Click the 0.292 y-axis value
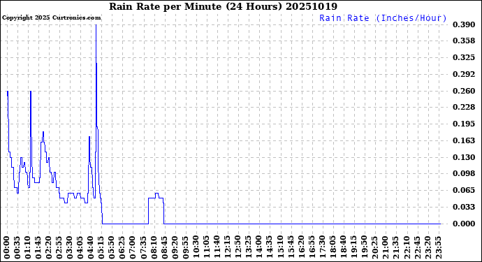The width and height of the screenshot is (482, 262). pyautogui.click(x=464, y=74)
